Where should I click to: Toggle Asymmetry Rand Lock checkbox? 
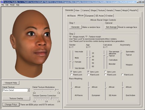point(122,75)
